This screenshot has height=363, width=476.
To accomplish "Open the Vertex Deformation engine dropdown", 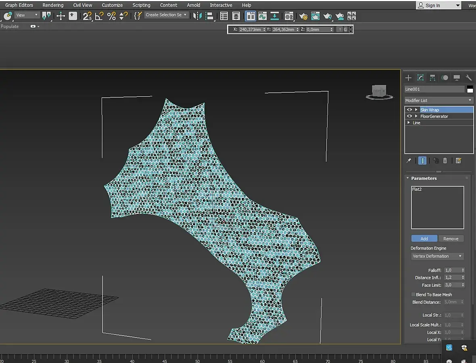I will 437,256.
